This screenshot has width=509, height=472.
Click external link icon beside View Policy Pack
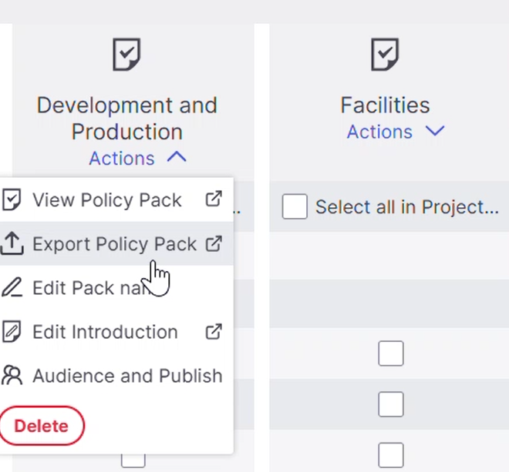[x=214, y=199]
